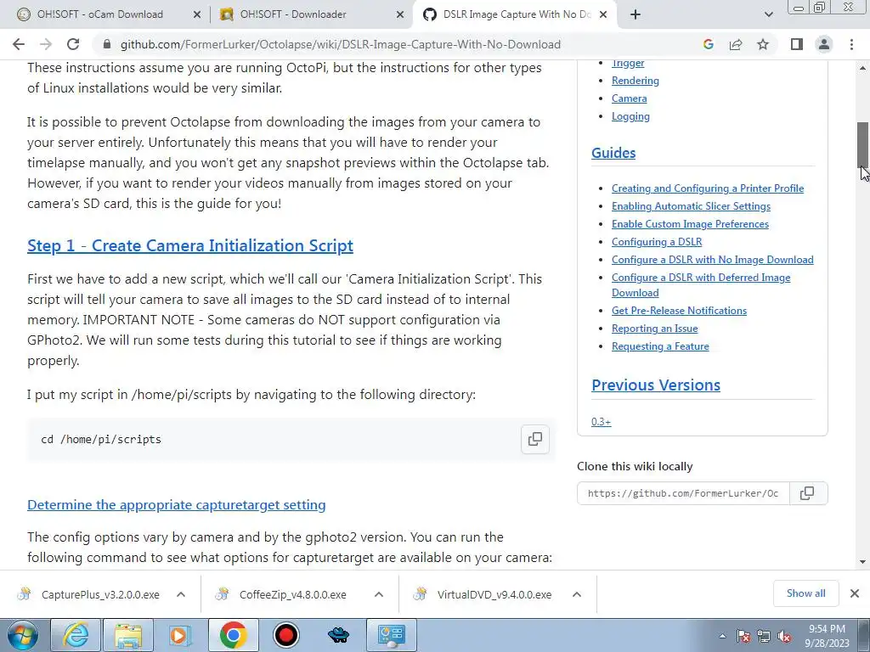The image size is (870, 652).
Task: Switch to Chrome in taskbar
Action: point(233,635)
